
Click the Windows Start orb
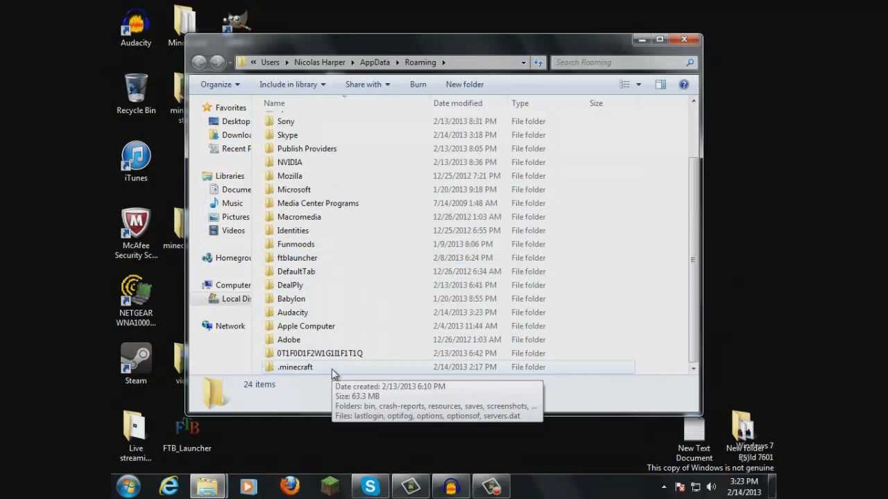click(x=128, y=487)
